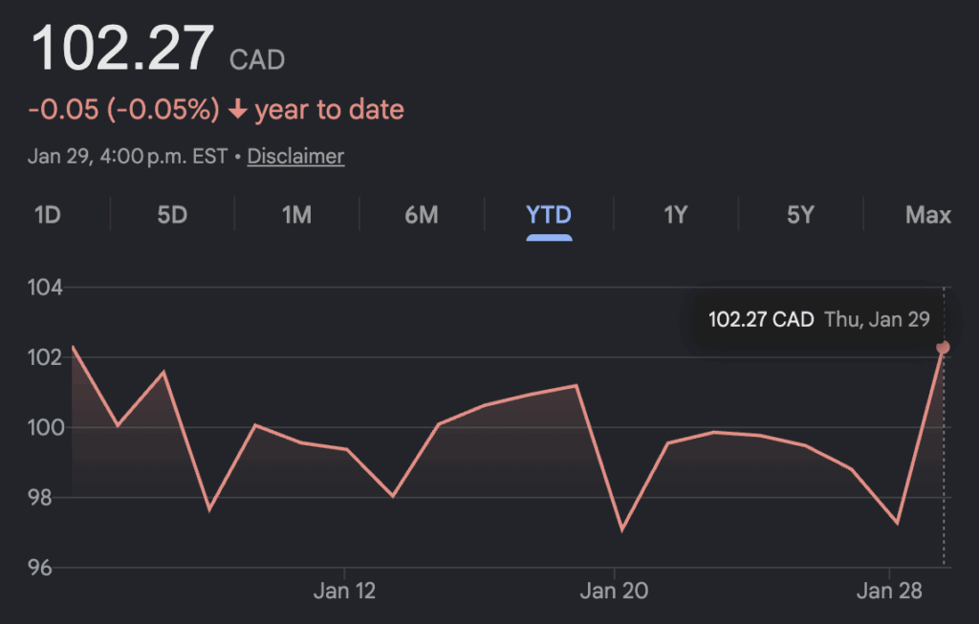979x624 pixels.
Task: Click the highlighted YTD tab
Action: (549, 215)
